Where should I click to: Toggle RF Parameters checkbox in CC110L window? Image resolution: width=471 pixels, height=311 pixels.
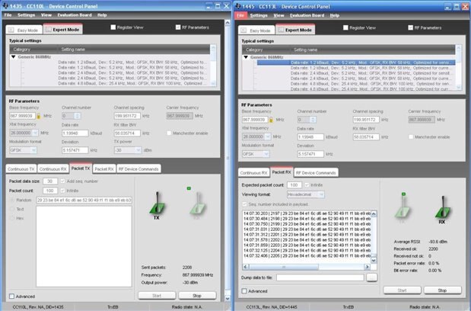pyautogui.click(x=178, y=27)
